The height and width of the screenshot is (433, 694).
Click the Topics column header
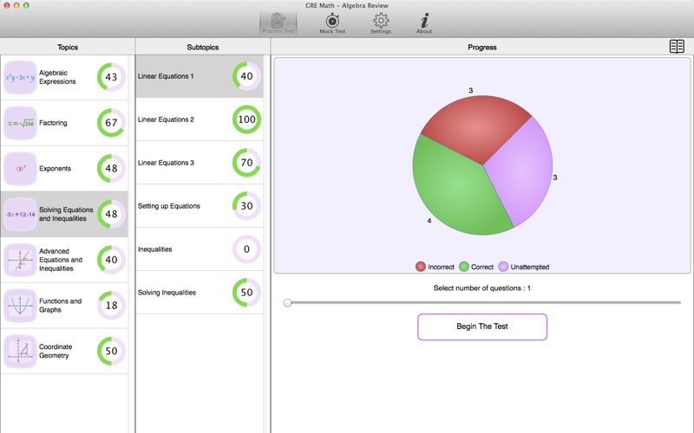click(x=68, y=47)
